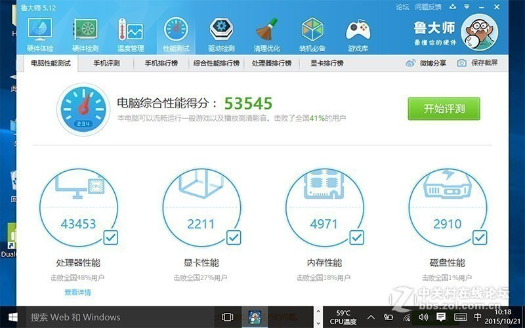This screenshot has height=328, width=525.
Task: Click the volume speaker tray icon
Action: tap(423, 317)
